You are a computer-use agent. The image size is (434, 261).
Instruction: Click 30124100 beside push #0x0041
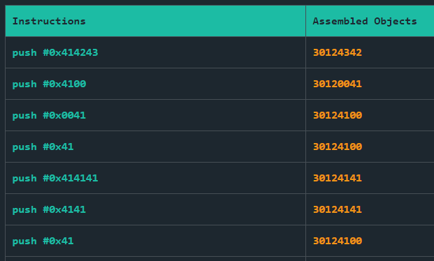tap(337, 115)
